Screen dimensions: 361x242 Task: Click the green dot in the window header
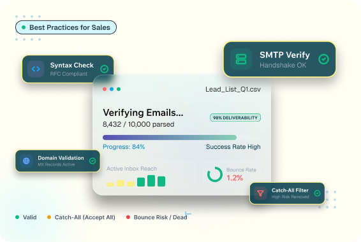pos(119,89)
